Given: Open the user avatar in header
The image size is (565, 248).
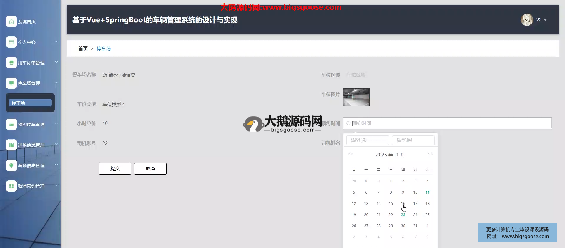Looking at the screenshot, I should coord(527,20).
